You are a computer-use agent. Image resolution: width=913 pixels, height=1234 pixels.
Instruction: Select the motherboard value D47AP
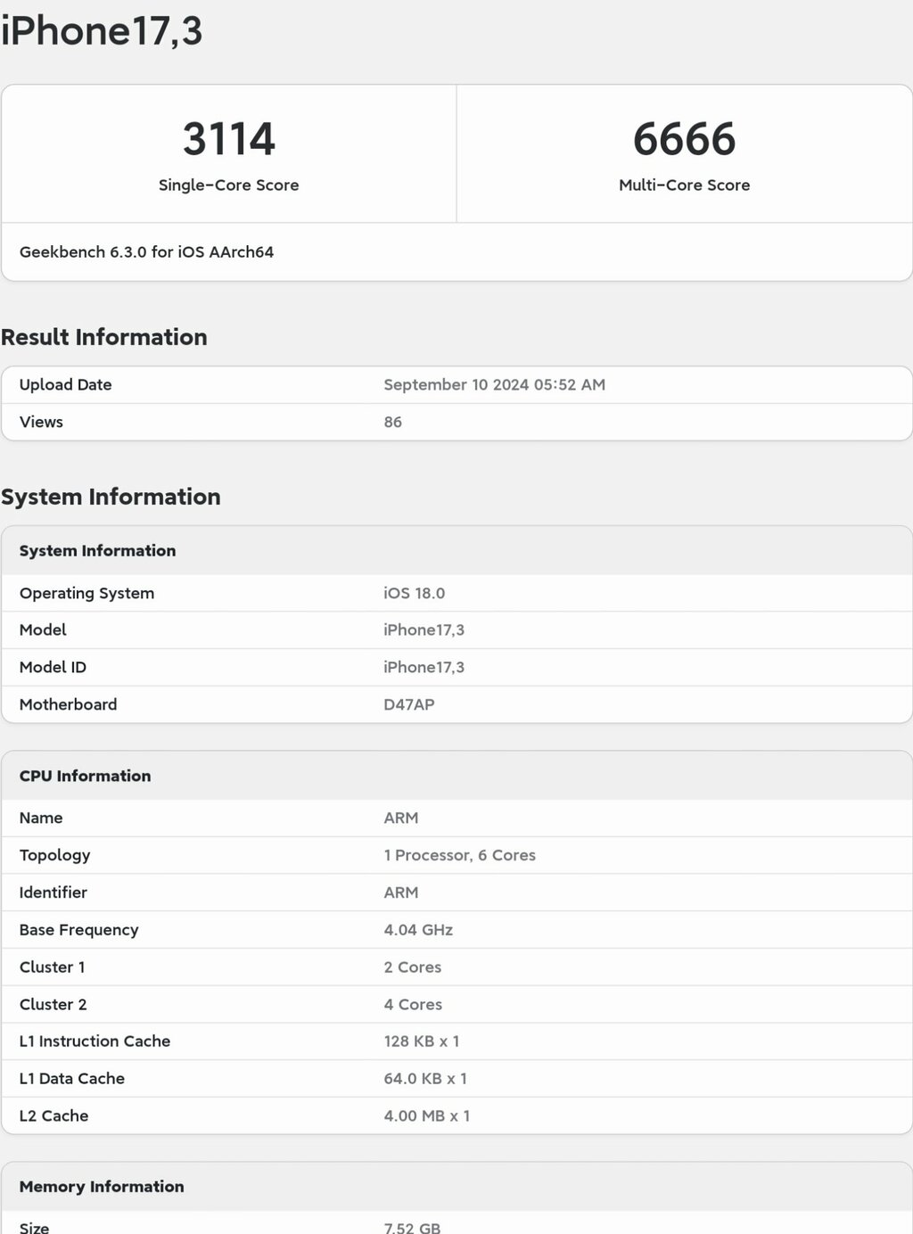pyautogui.click(x=408, y=705)
